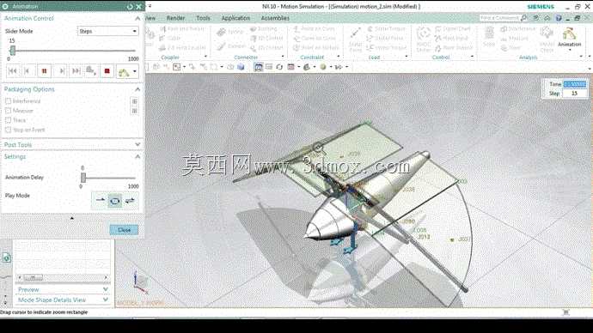Click the Animation tool in Analysis group
The image size is (593, 333).
[569, 37]
